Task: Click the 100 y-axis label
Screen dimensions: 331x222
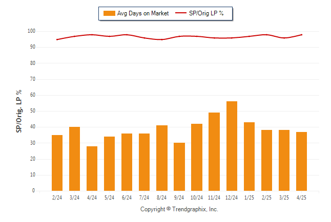Action: coord(31,31)
